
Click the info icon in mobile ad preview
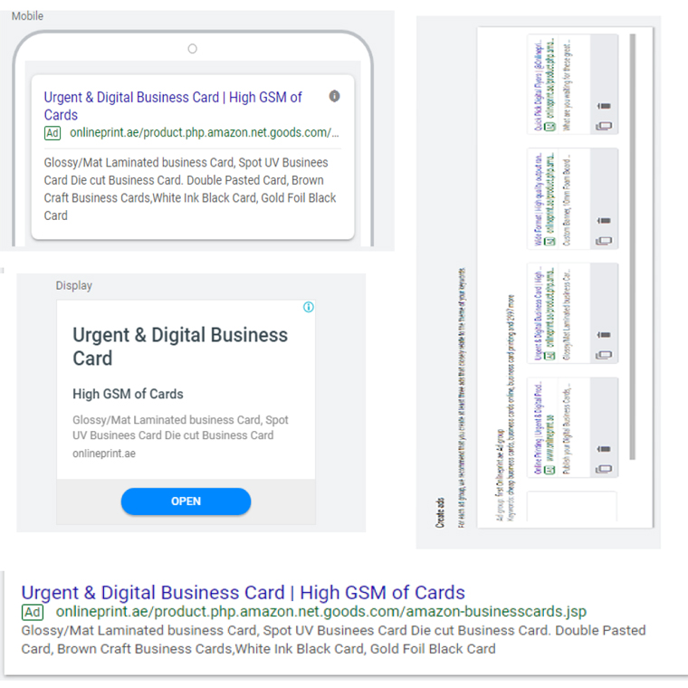(334, 96)
